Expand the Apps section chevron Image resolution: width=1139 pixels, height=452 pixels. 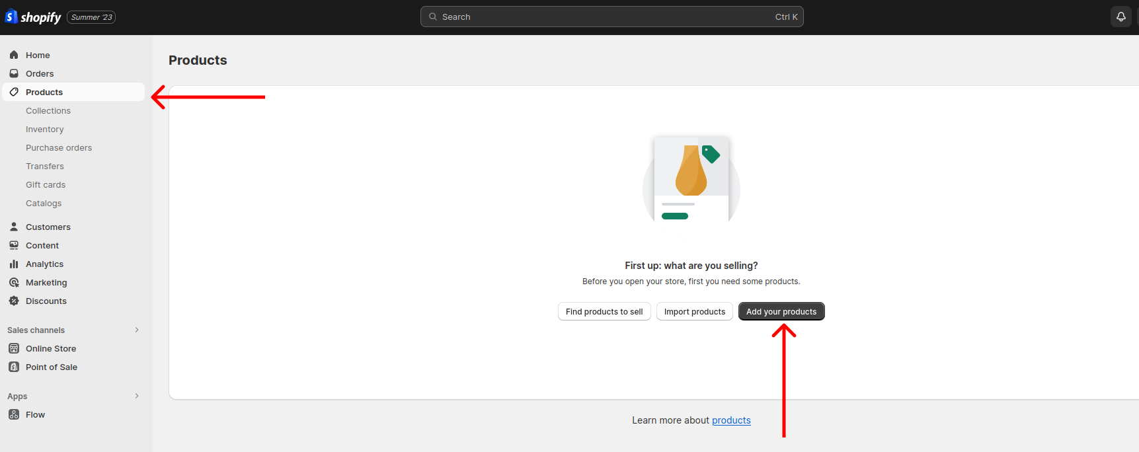(x=137, y=396)
